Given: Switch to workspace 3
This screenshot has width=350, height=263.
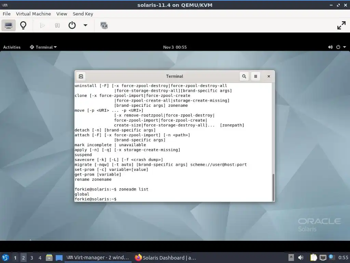Looking at the screenshot, I should (x=32, y=258).
